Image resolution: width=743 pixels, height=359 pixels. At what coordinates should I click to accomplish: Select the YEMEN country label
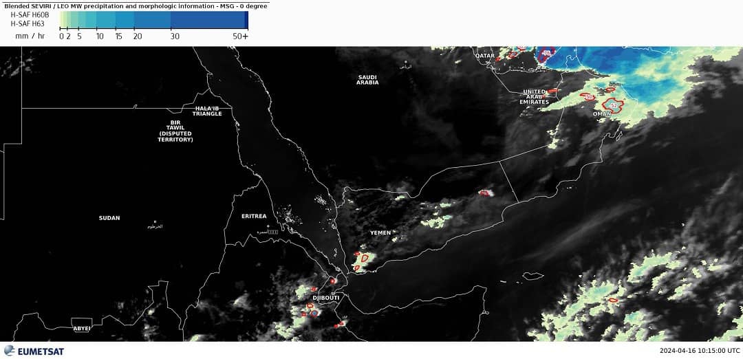click(380, 233)
